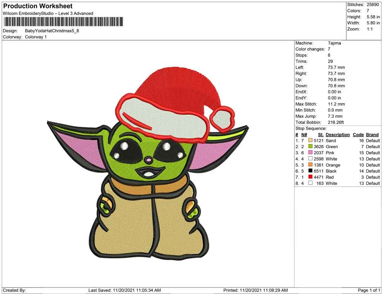The image size is (383, 294).
Task: Click the Machine value Tajima
Action: pyautogui.click(x=334, y=43)
